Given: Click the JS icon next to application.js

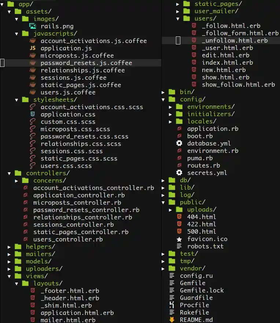Looking at the screenshot, I should (x=33, y=48).
